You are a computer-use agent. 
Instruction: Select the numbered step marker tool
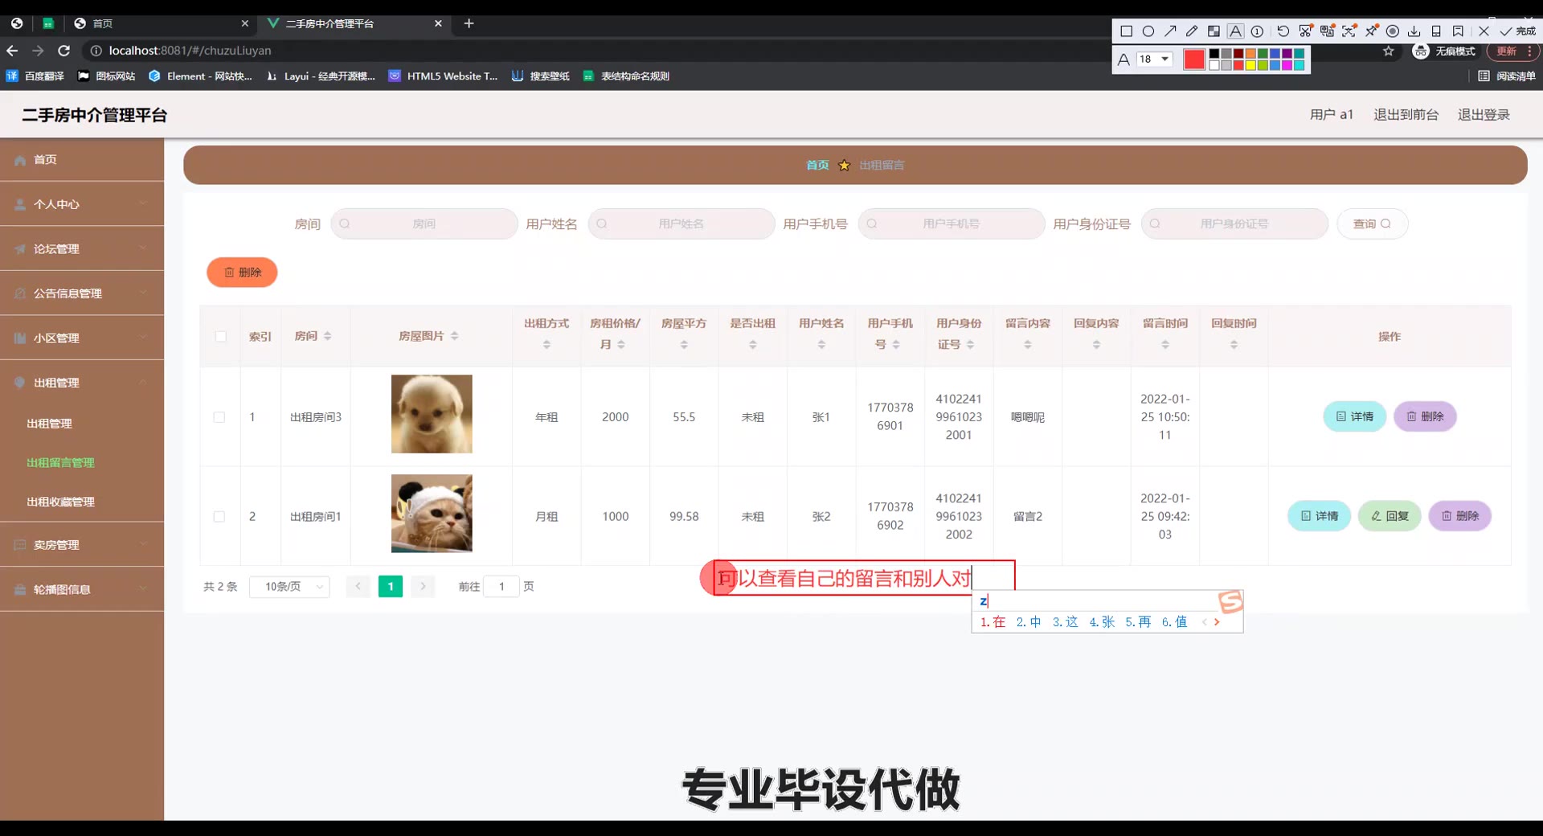tap(1258, 31)
